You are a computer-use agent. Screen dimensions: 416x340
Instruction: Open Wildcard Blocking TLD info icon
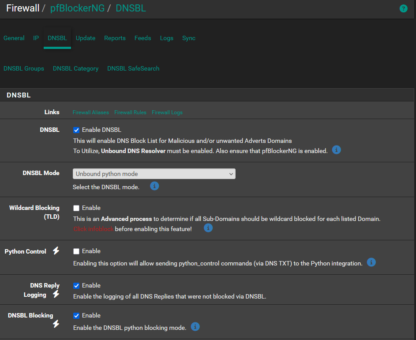[208, 228]
